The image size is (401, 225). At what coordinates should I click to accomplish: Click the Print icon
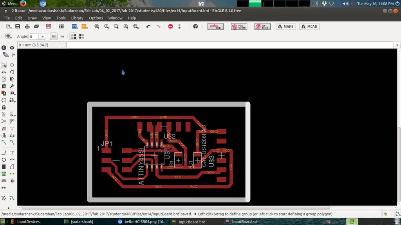pos(27,26)
